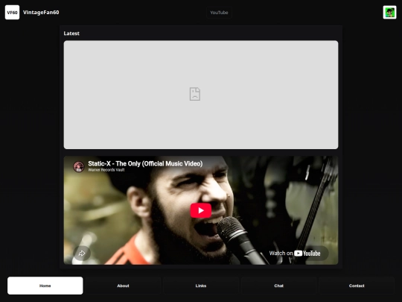This screenshot has height=302, width=402.
Task: Select the Contact tab
Action: (x=357, y=286)
